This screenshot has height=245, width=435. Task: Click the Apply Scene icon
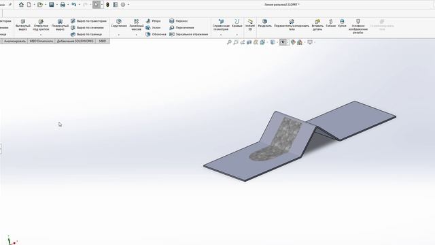(300, 42)
